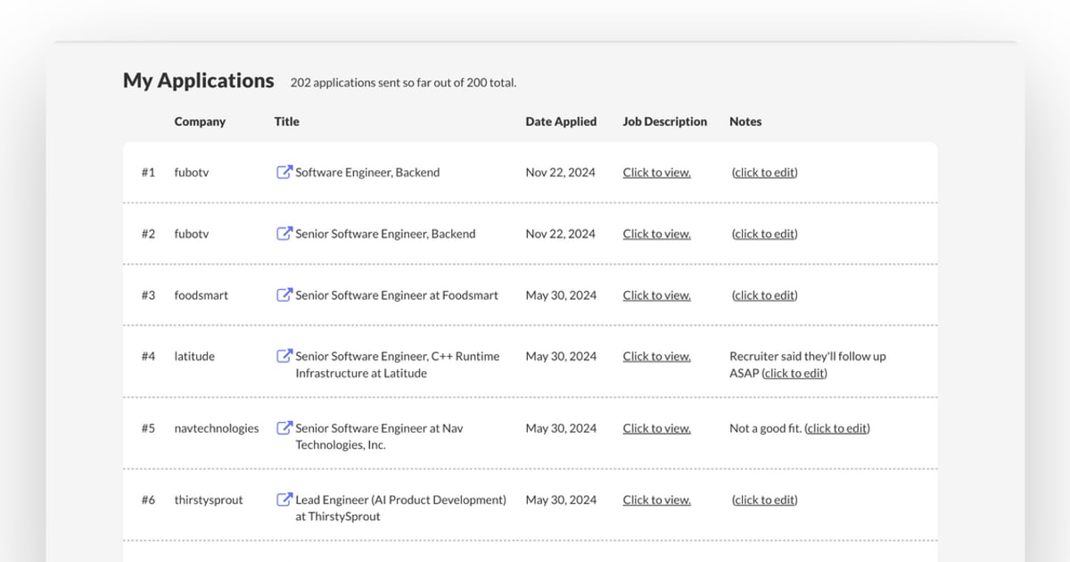Select row number #5
Screen dimensions: 1070x562
148,428
